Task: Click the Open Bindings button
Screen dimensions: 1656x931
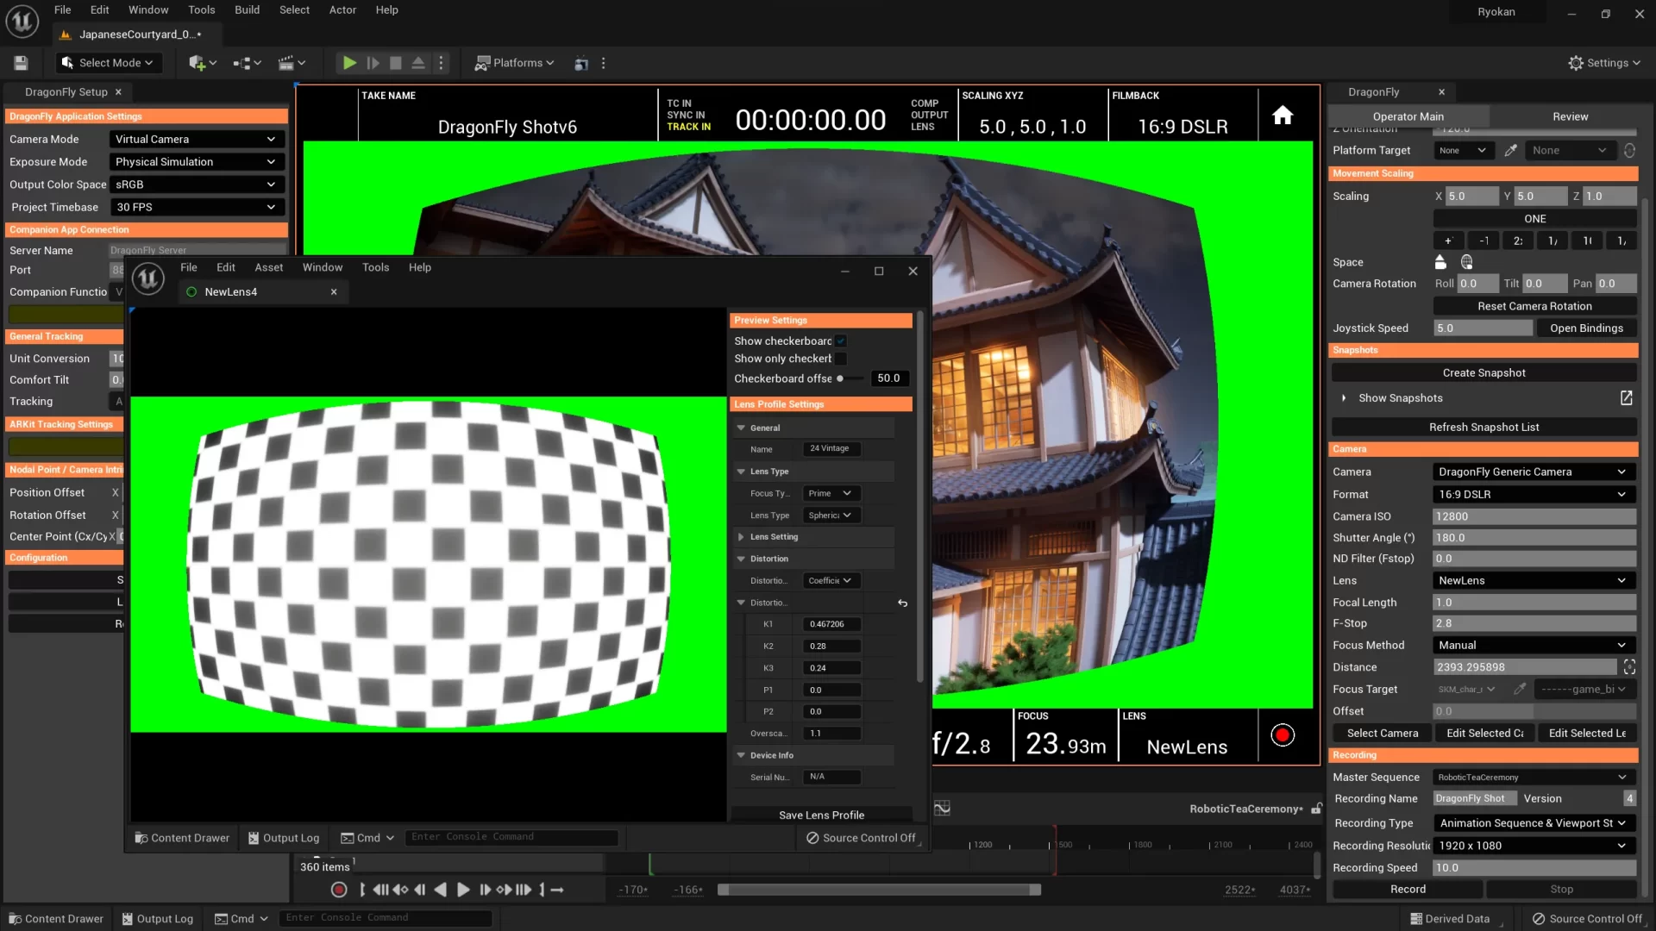Action: (x=1586, y=328)
